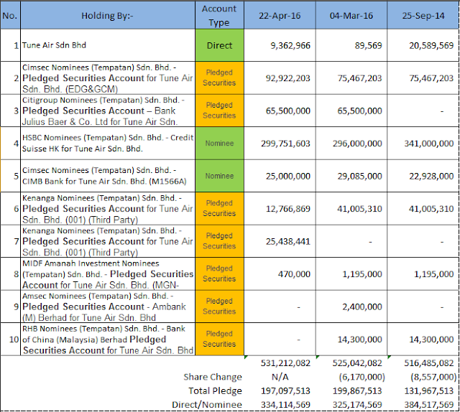Select total 531,212,082
The width and height of the screenshot is (460, 412).
pos(285,363)
